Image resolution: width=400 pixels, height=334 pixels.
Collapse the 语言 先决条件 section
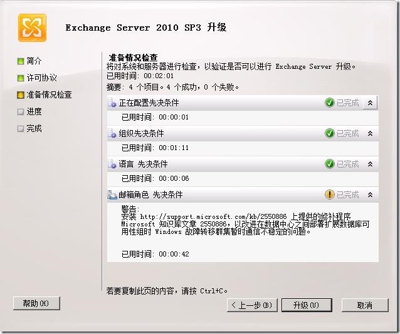click(x=370, y=164)
